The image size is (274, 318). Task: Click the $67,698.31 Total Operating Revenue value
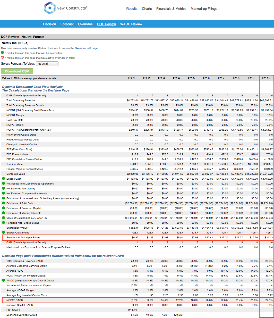coord(266,100)
